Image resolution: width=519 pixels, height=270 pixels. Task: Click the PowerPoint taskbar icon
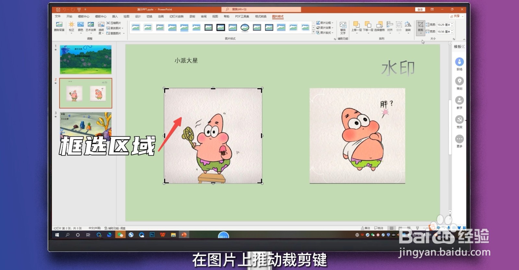click(x=184, y=235)
